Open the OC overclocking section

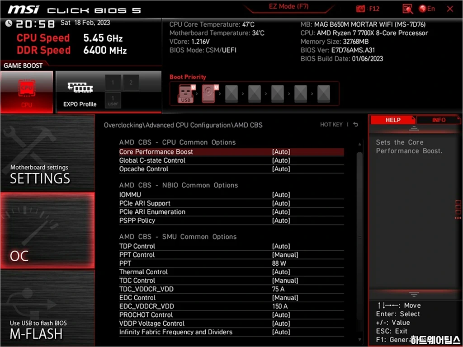coord(47,230)
